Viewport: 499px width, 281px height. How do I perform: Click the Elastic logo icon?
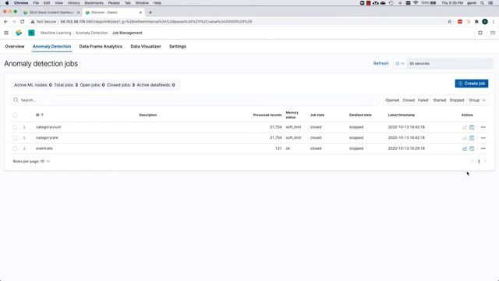(19, 33)
